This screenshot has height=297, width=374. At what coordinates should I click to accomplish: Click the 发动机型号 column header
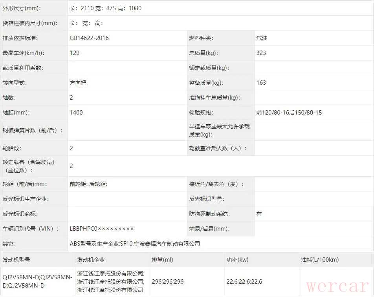(x=16, y=260)
